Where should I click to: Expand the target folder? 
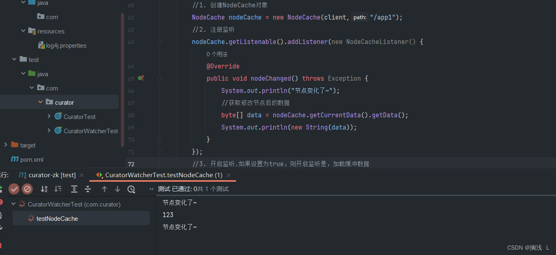click(5, 145)
